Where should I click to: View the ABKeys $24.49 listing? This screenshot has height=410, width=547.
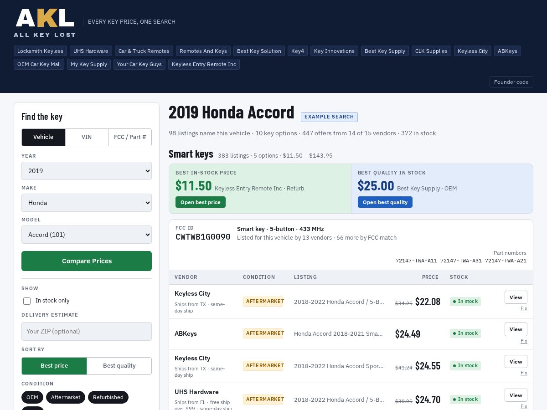point(516,329)
